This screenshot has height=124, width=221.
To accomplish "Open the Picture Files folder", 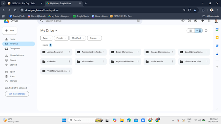I will click(x=91, y=61).
